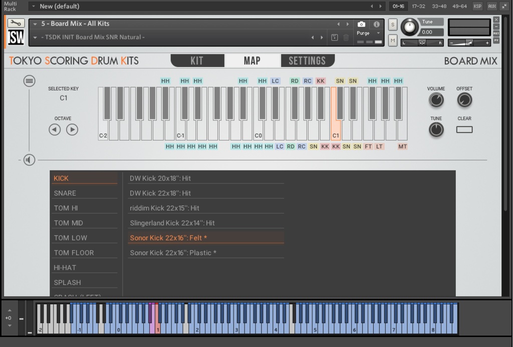Shift keyboard octave down arrow

pos(10,325)
